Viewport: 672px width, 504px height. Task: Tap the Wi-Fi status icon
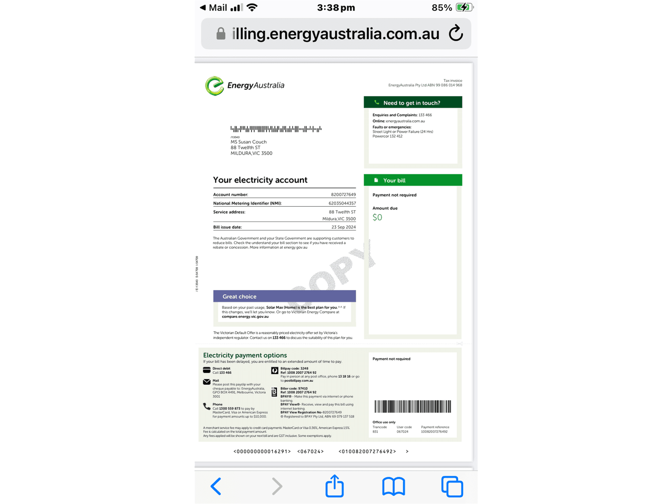coord(252,8)
